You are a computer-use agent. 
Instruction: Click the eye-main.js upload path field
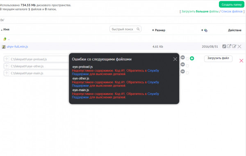click(36, 73)
